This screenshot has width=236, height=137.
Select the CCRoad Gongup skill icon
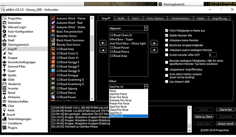coord(53,75)
